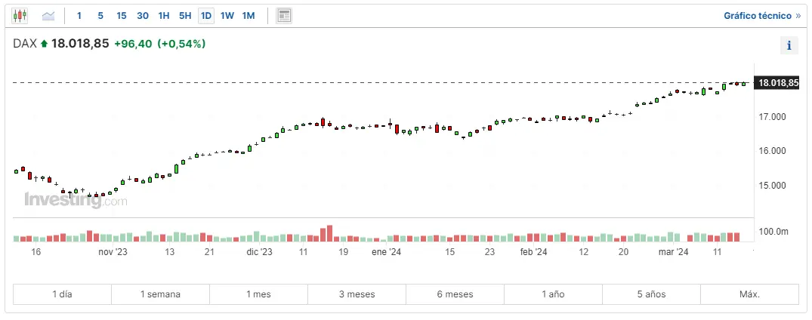This screenshot has height=320, width=812.
Task: Select the 1D interval button
Action: coord(205,15)
